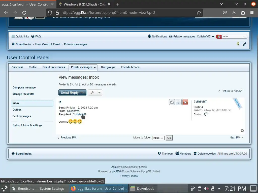Open the aero style selector dropdown
This screenshot has height=193, width=258.
[x=234, y=36]
